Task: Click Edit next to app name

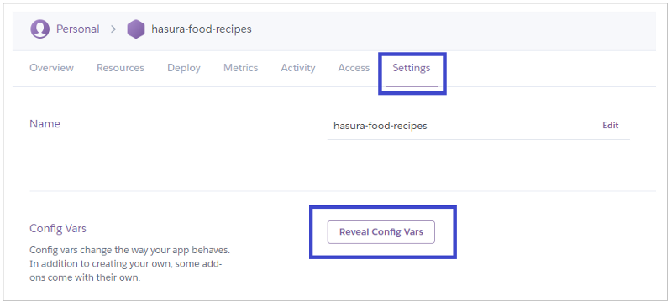Action: [x=611, y=126]
